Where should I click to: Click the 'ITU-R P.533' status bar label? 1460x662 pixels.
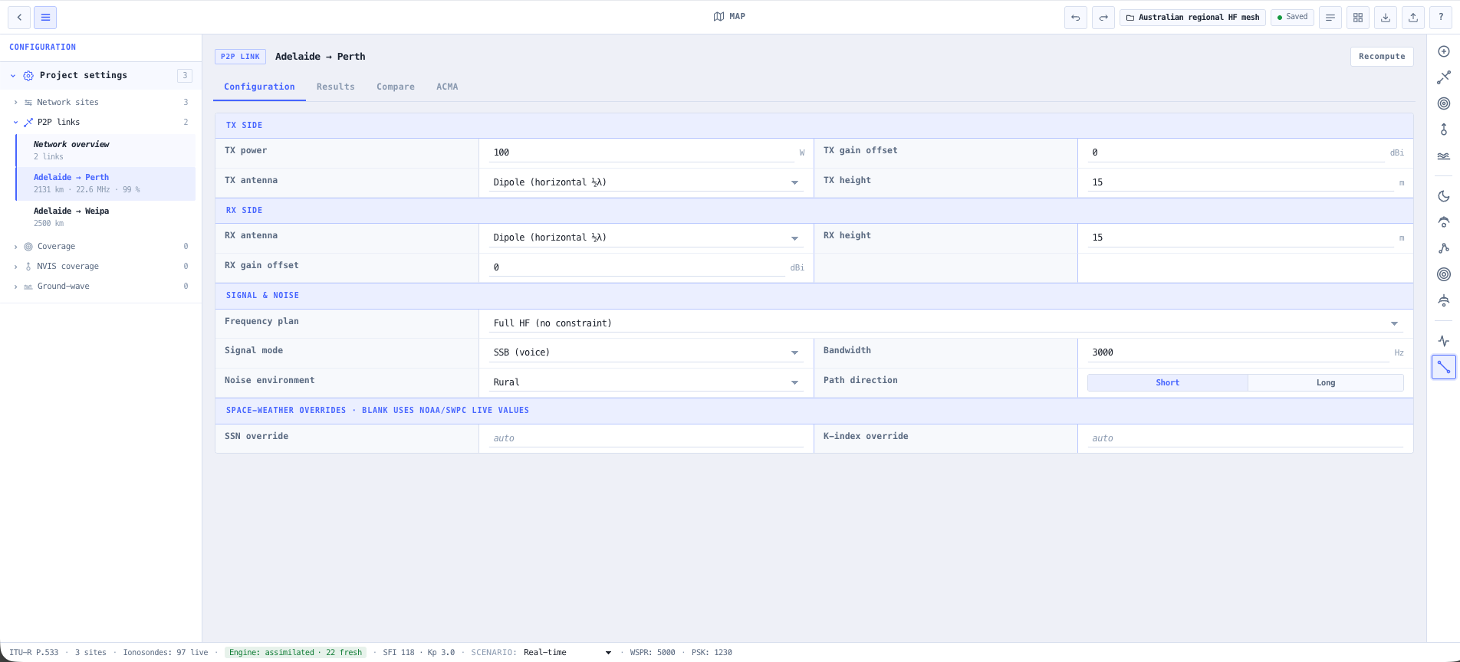point(34,653)
